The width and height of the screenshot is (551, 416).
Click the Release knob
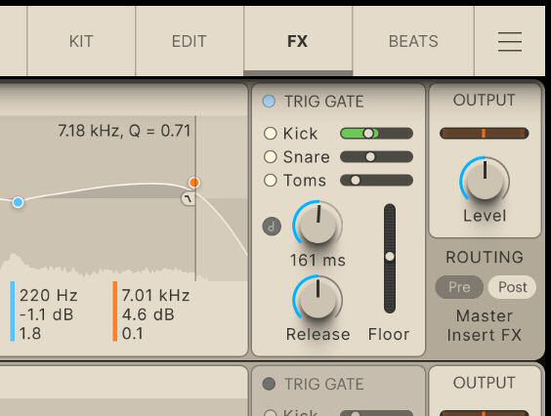318,300
